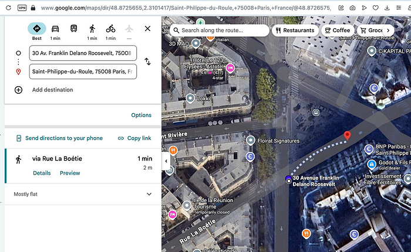Edit the starting point address field
The width and height of the screenshot is (411, 252).
[x=83, y=53]
